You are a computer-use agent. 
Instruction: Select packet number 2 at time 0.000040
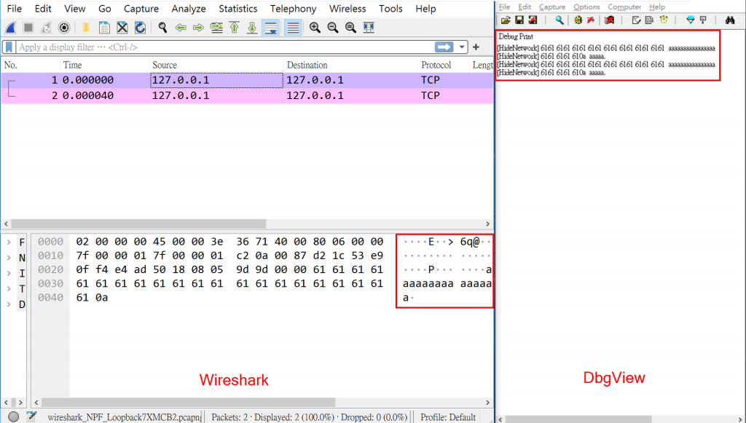pyautogui.click(x=247, y=95)
